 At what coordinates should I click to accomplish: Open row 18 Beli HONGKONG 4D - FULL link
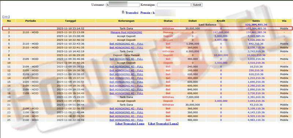[126, 93]
